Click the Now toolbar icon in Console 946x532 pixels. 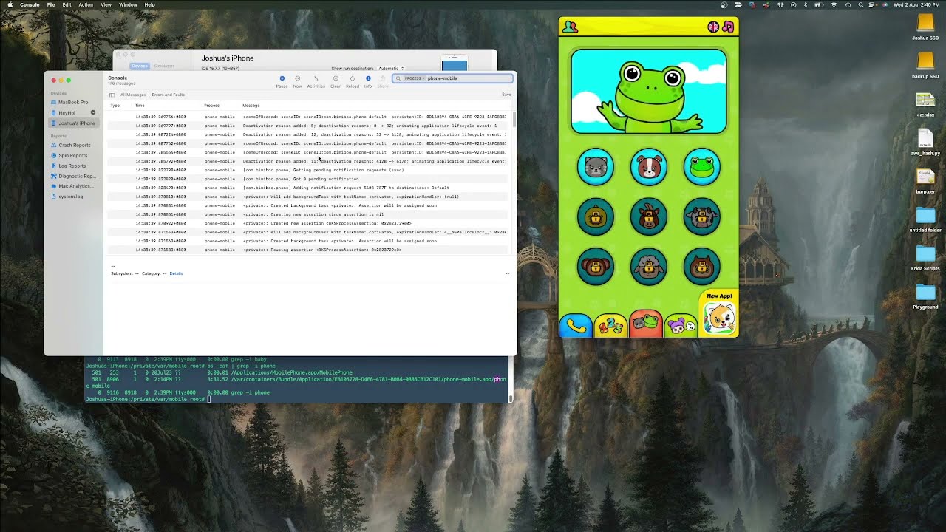point(297,81)
